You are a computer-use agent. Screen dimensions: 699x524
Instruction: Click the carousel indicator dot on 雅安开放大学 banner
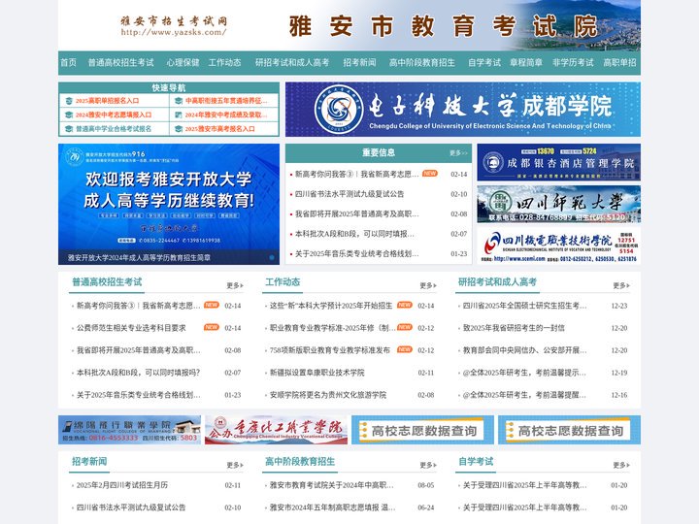coord(272,257)
